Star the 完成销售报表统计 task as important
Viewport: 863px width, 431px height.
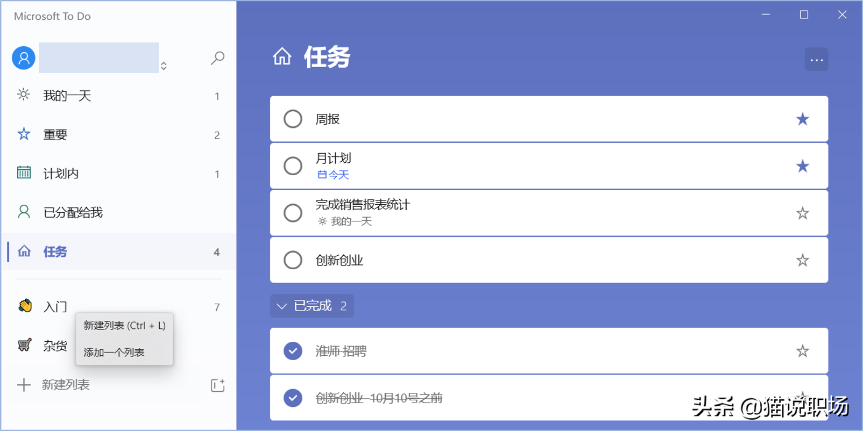pyautogui.click(x=802, y=213)
